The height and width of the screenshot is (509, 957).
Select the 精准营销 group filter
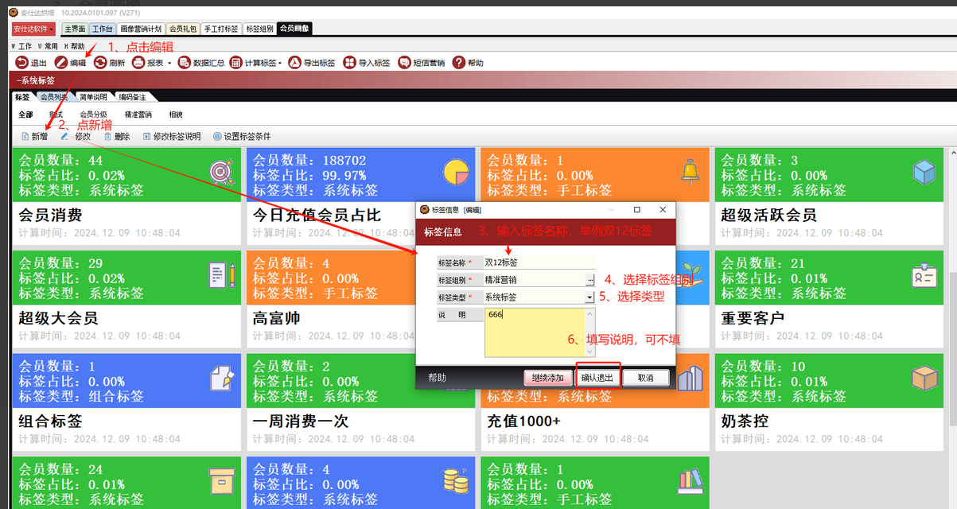[x=138, y=115]
